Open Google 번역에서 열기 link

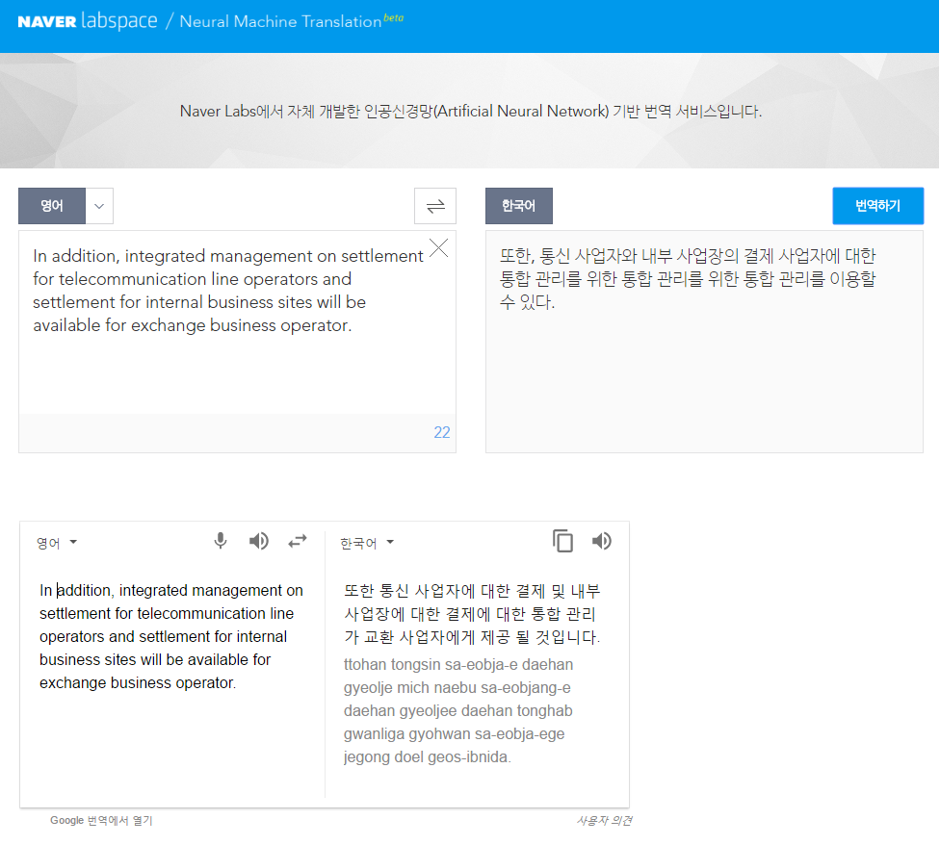coord(101,820)
